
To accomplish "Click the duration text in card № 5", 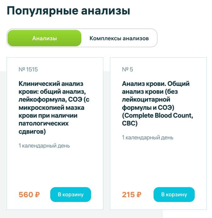I will click(x=148, y=138).
